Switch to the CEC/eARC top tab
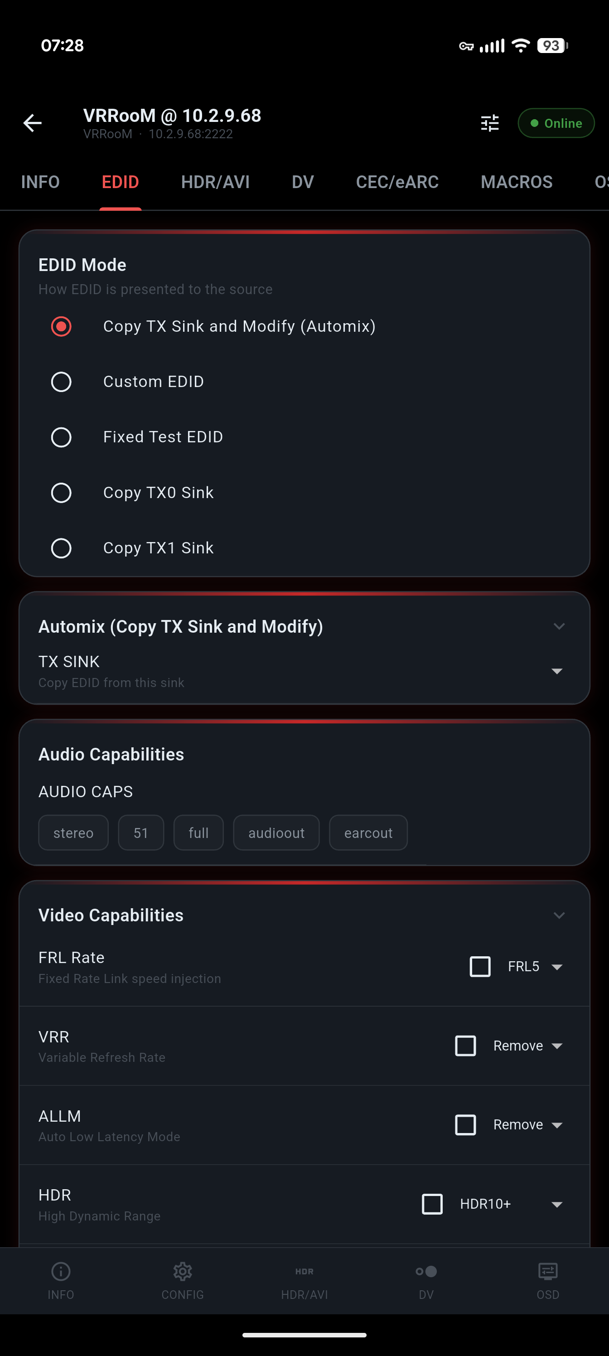609x1356 pixels. (x=397, y=182)
